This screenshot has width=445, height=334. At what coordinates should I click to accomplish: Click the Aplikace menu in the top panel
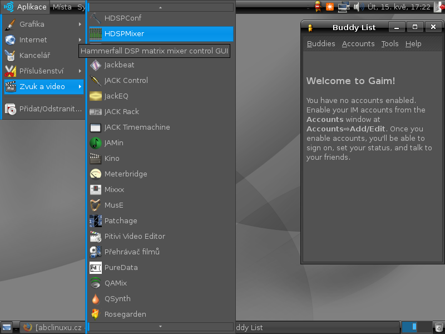26,7
